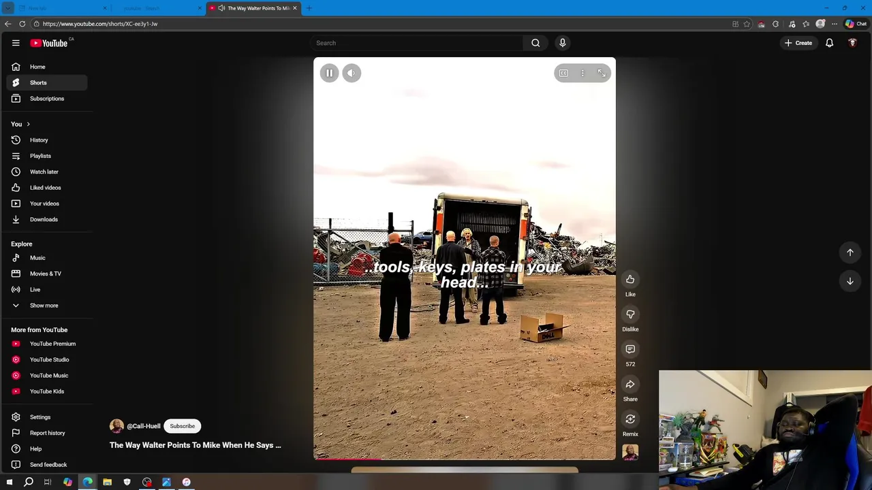The width and height of the screenshot is (872, 490).
Task: Open Copilot Chat in browser toolbar
Action: pos(856,24)
